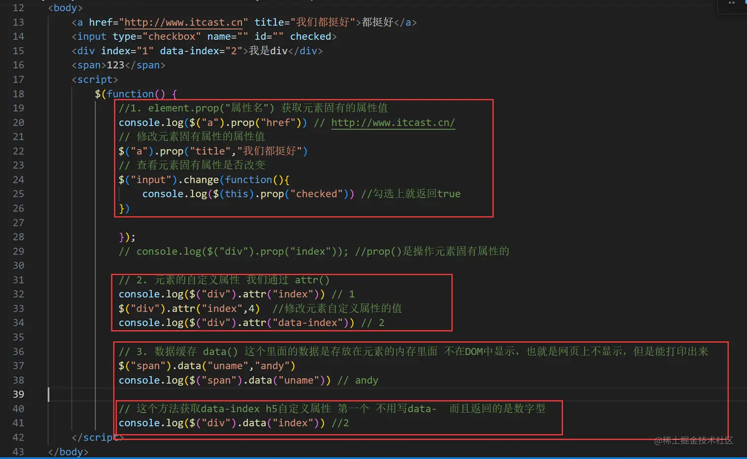The image size is (747, 459).
Task: Click the opening <script> tag on line 17
Action: point(95,79)
